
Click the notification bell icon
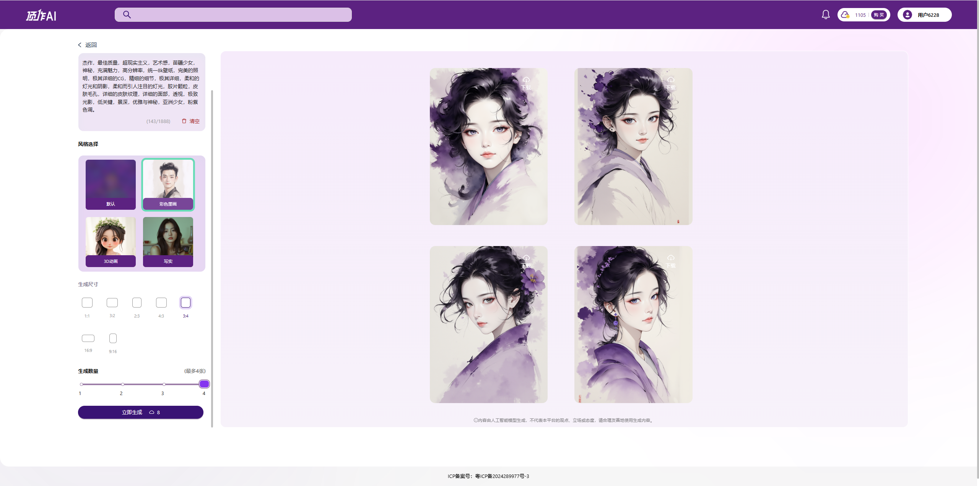coord(826,15)
